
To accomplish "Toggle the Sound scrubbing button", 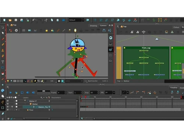I will [33, 93].
